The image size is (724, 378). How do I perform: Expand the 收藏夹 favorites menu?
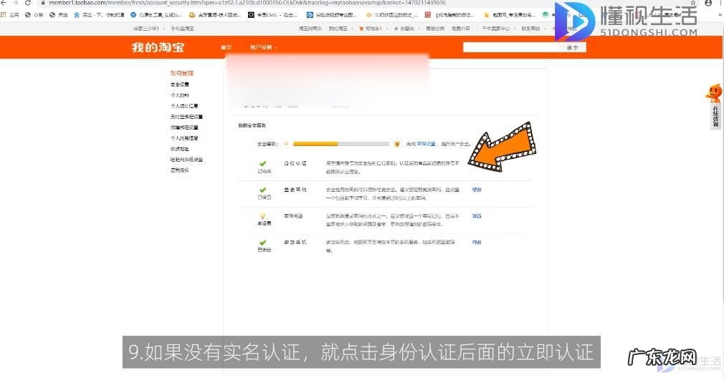[406, 29]
